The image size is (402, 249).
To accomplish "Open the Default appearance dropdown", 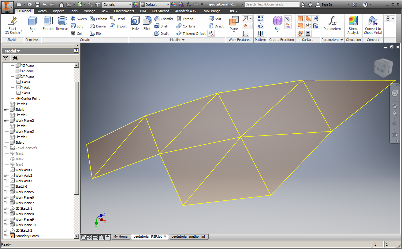I will coord(168,5).
